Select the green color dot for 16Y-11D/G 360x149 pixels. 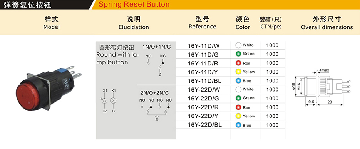[238, 54]
